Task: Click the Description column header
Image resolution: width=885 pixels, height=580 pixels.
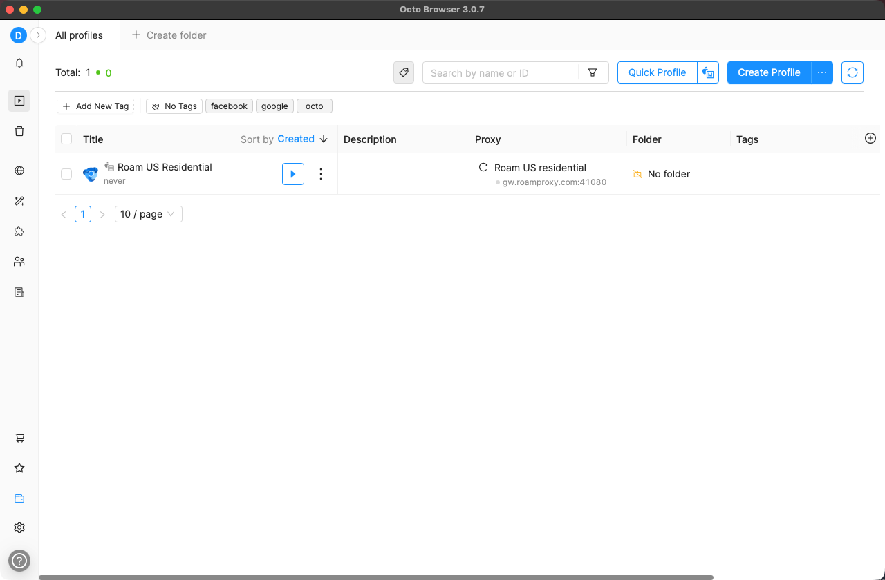Action: point(370,139)
